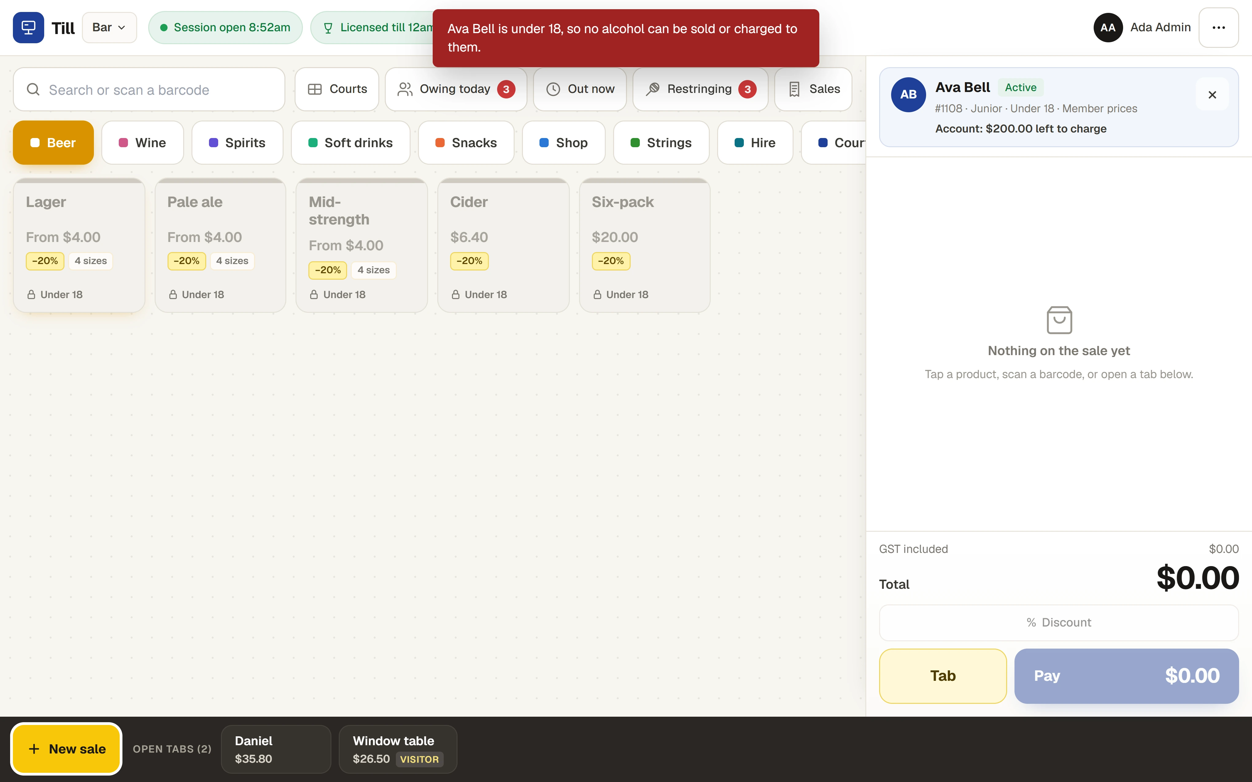Click the AB member avatar

click(909, 95)
